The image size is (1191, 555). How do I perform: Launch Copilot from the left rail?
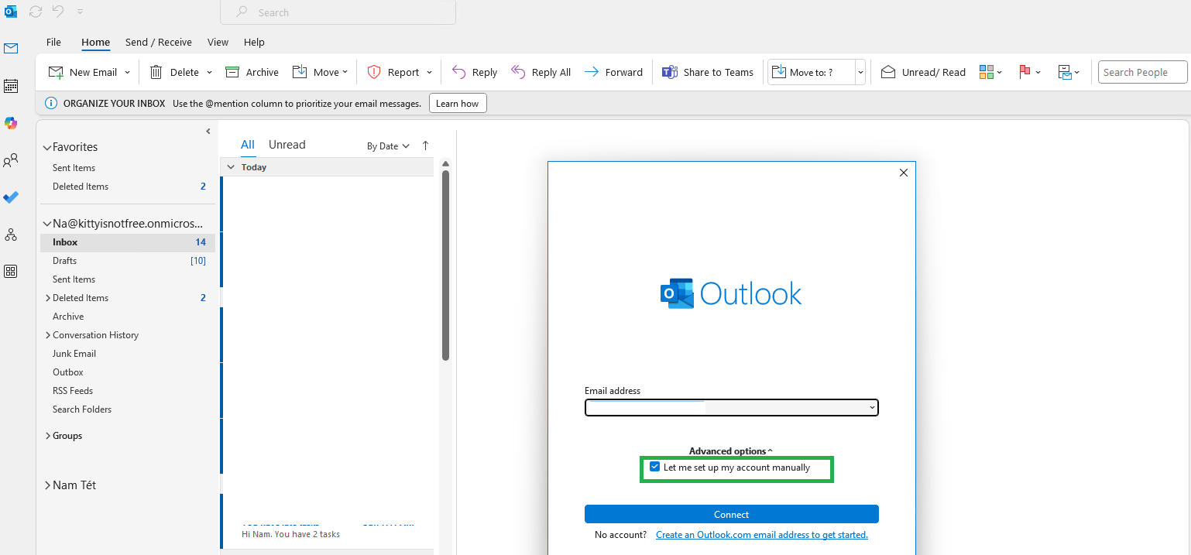pos(11,123)
